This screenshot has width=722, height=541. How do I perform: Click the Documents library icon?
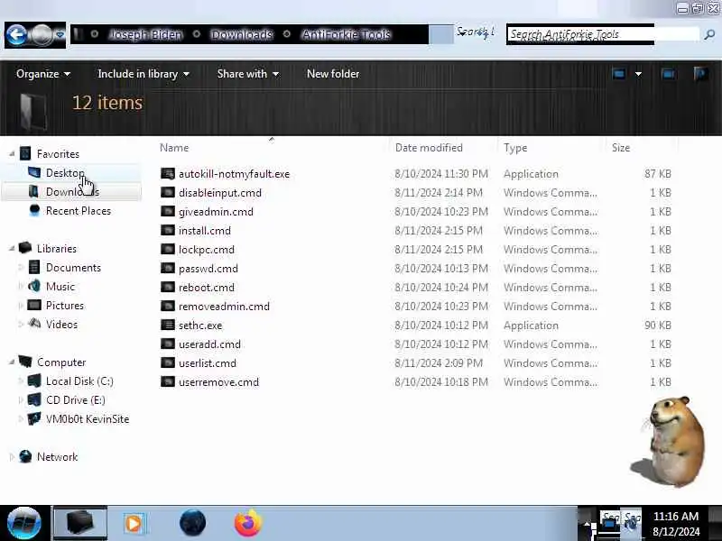(x=34, y=267)
